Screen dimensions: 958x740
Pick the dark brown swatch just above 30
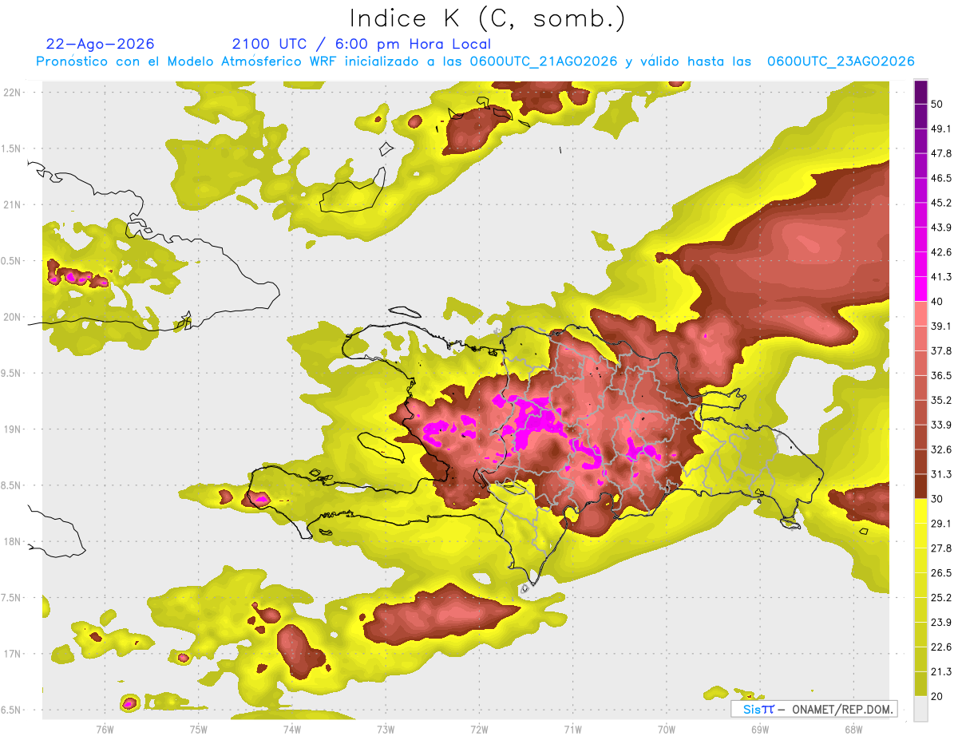click(920, 486)
